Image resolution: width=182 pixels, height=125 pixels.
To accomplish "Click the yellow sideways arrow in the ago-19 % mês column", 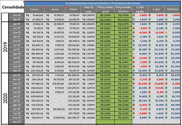I will point(134,54).
